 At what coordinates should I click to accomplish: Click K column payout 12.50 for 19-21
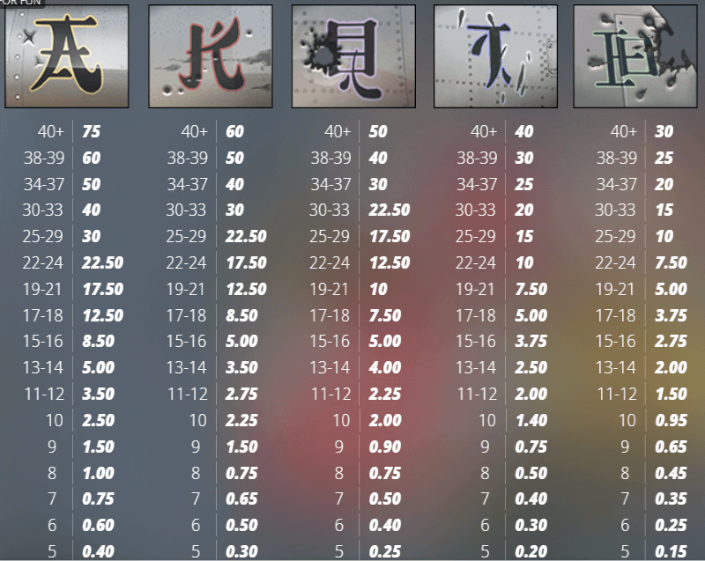click(x=247, y=289)
